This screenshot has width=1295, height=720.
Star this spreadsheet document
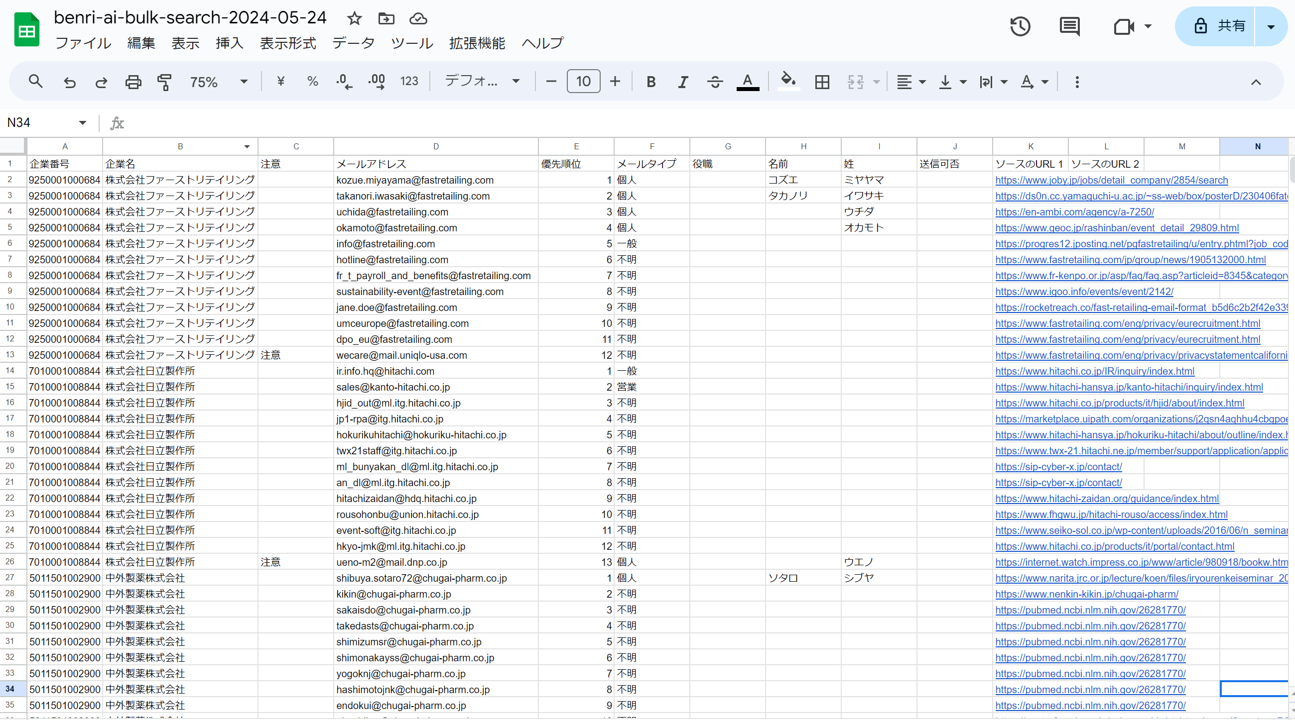click(x=355, y=19)
